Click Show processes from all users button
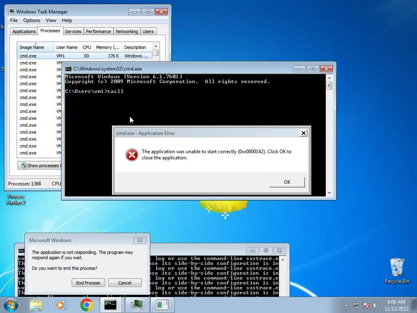Screen dimensions: 417x313 (x=40, y=165)
